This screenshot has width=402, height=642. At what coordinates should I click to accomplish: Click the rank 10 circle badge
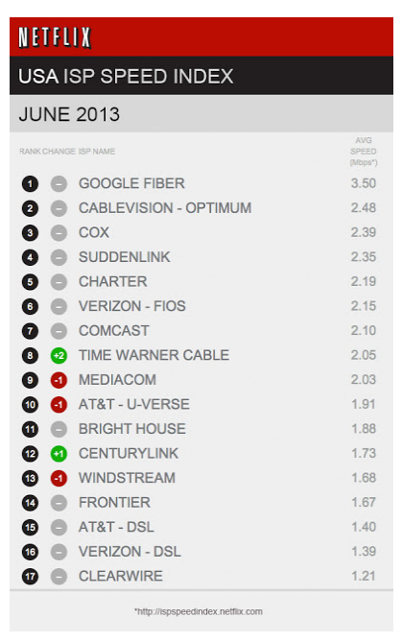[30, 405]
